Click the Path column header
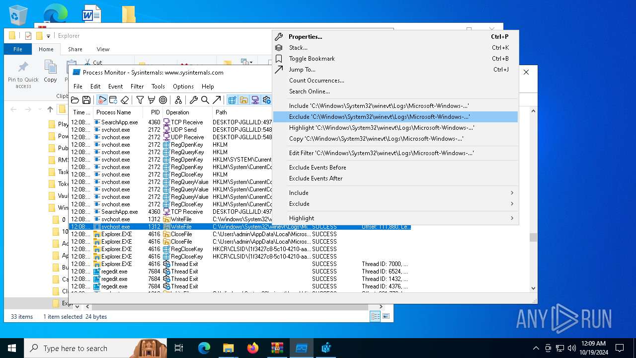Screen dimensions: 636x358 click(242, 112)
